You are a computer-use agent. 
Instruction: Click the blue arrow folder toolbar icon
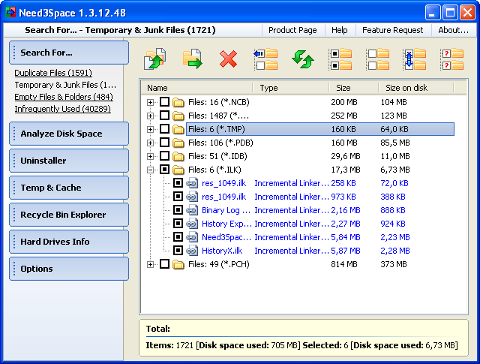[265, 59]
